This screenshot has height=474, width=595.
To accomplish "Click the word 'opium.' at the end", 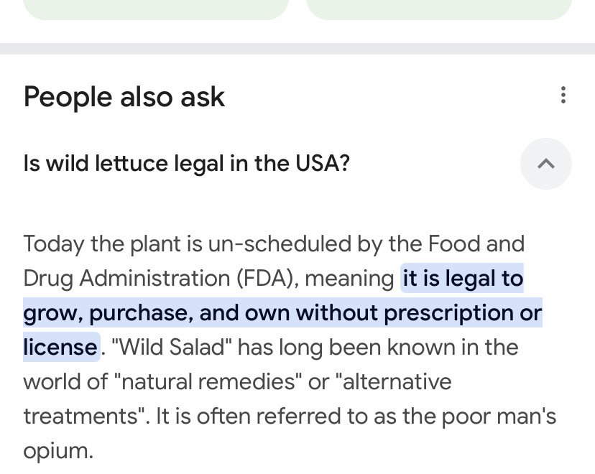I will pyautogui.click(x=58, y=452).
